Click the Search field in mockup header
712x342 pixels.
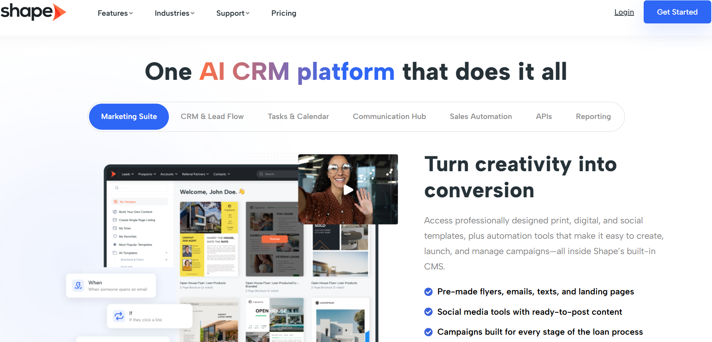pos(277,174)
